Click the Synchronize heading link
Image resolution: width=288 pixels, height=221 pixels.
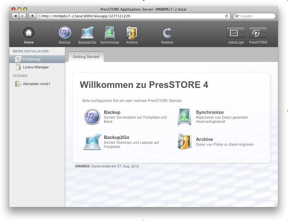(x=210, y=112)
